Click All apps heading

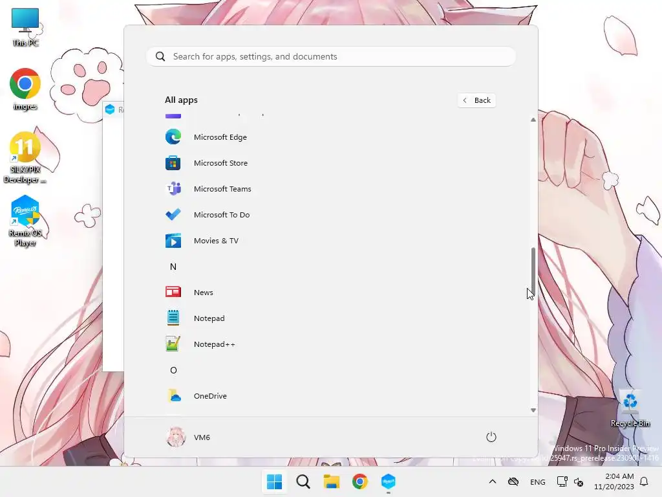point(181,100)
